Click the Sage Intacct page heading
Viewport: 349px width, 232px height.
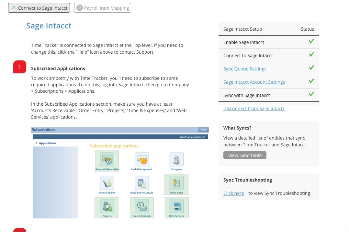(x=49, y=26)
